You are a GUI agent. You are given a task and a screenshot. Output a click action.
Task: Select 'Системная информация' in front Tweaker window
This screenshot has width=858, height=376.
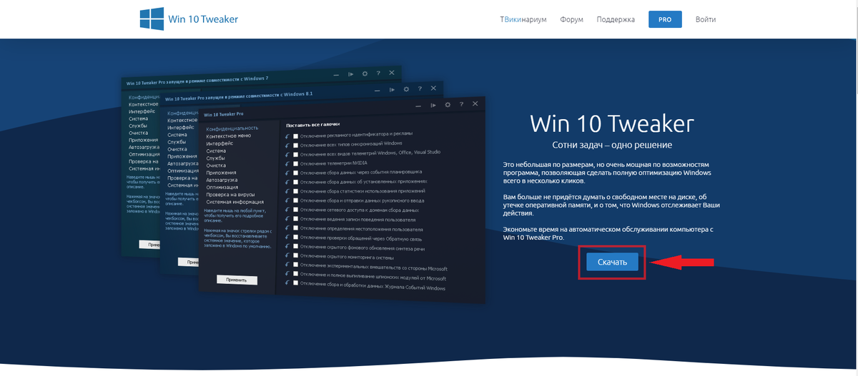point(235,202)
